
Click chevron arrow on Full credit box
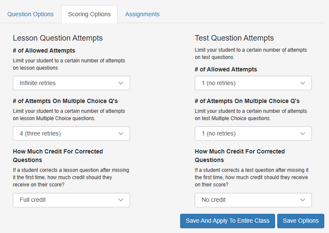[x=121, y=200]
